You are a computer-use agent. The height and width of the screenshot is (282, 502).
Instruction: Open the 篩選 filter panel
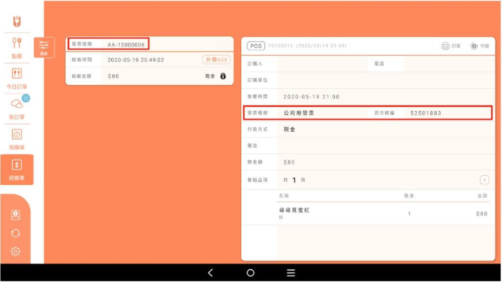[x=44, y=48]
